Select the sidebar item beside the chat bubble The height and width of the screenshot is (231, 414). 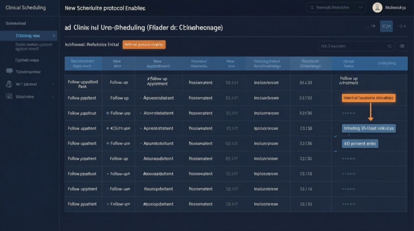coord(28,72)
